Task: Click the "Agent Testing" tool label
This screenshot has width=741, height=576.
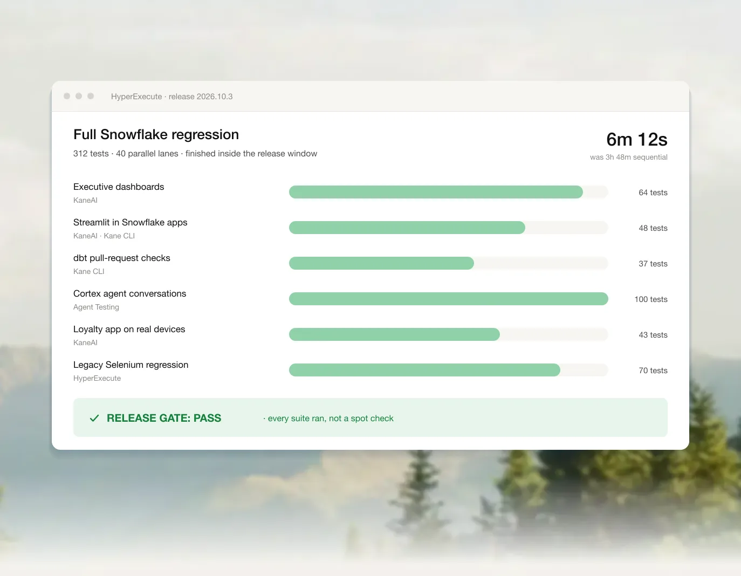Action: pyautogui.click(x=96, y=307)
